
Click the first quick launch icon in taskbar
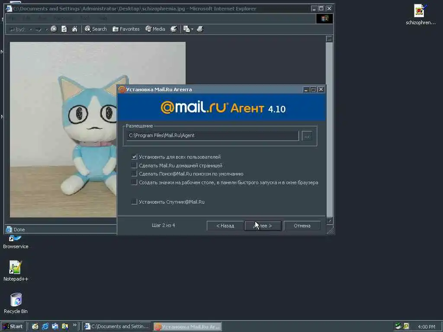pyautogui.click(x=35, y=326)
